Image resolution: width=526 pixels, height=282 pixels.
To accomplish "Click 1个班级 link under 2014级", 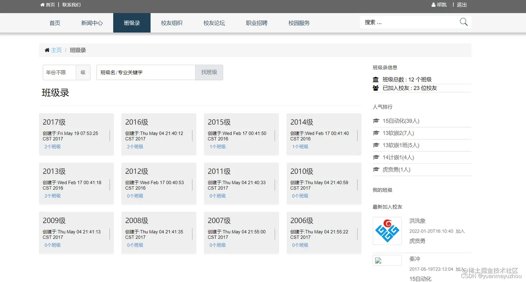I will pyautogui.click(x=300, y=147).
